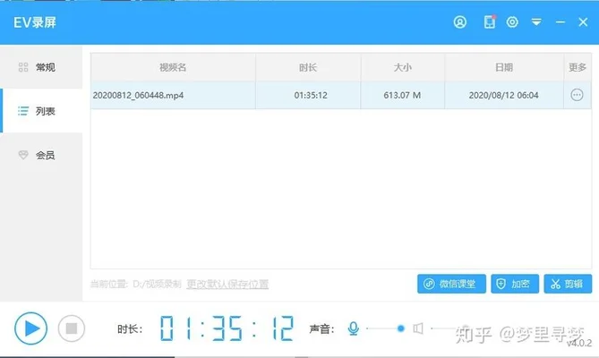The image size is (599, 358).
Task: Click the v4.0.2 version label
Action: click(x=579, y=343)
